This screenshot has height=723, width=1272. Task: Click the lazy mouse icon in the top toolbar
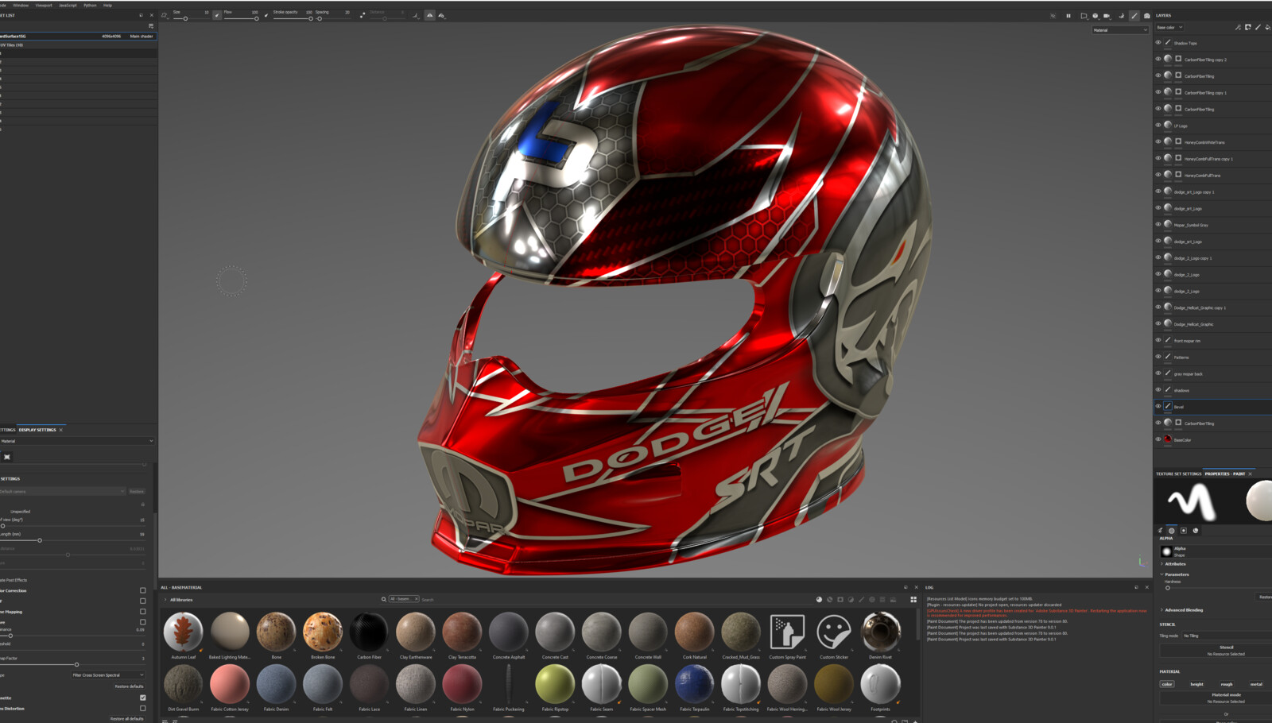(x=362, y=15)
